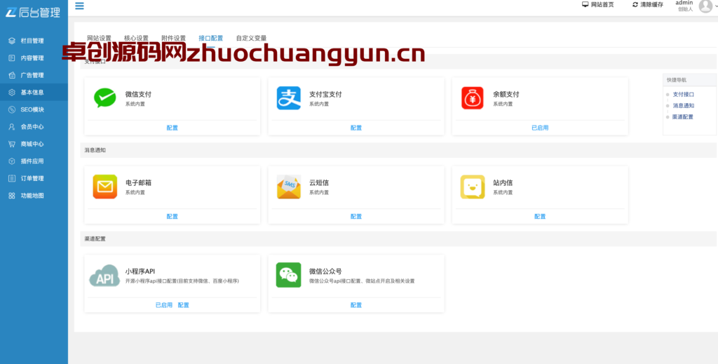Click the SEO模块 sidebar icon
The height and width of the screenshot is (364, 718).
click(12, 110)
